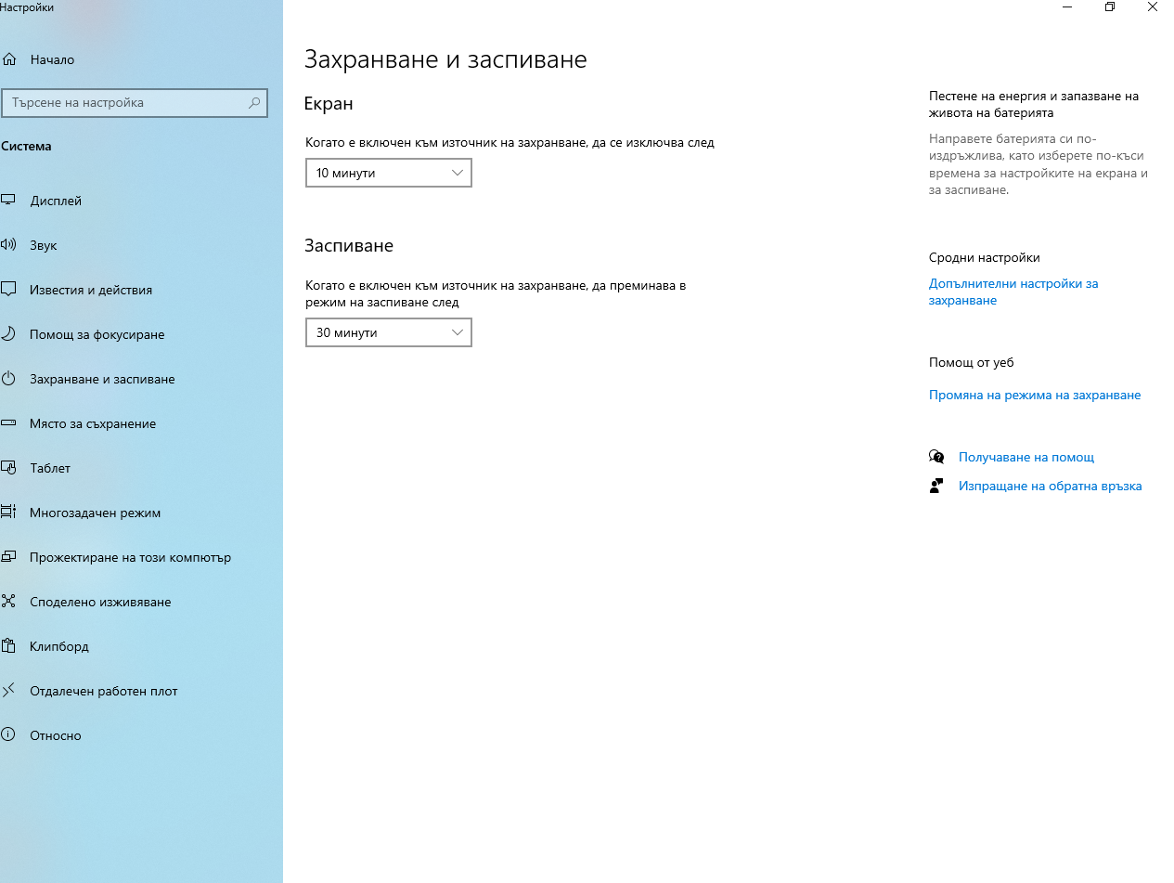Click the Място за съхранение drive icon
This screenshot has height=883, width=1174.
pyautogui.click(x=8, y=423)
